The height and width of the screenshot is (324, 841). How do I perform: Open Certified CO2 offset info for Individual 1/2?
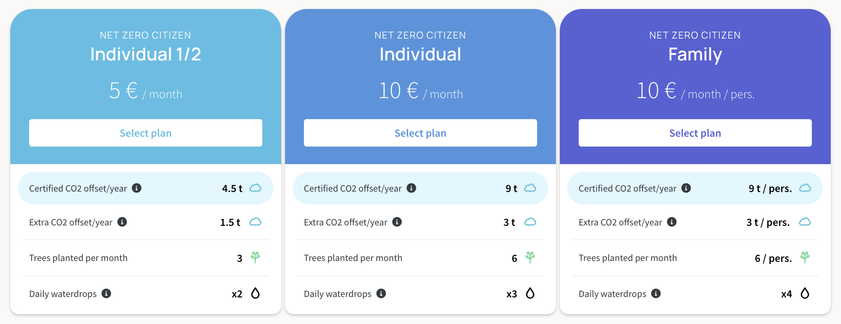[137, 188]
